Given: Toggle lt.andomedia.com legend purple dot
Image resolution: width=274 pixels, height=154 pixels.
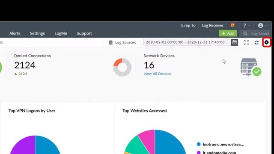Looking at the screenshot, I should [199, 152].
